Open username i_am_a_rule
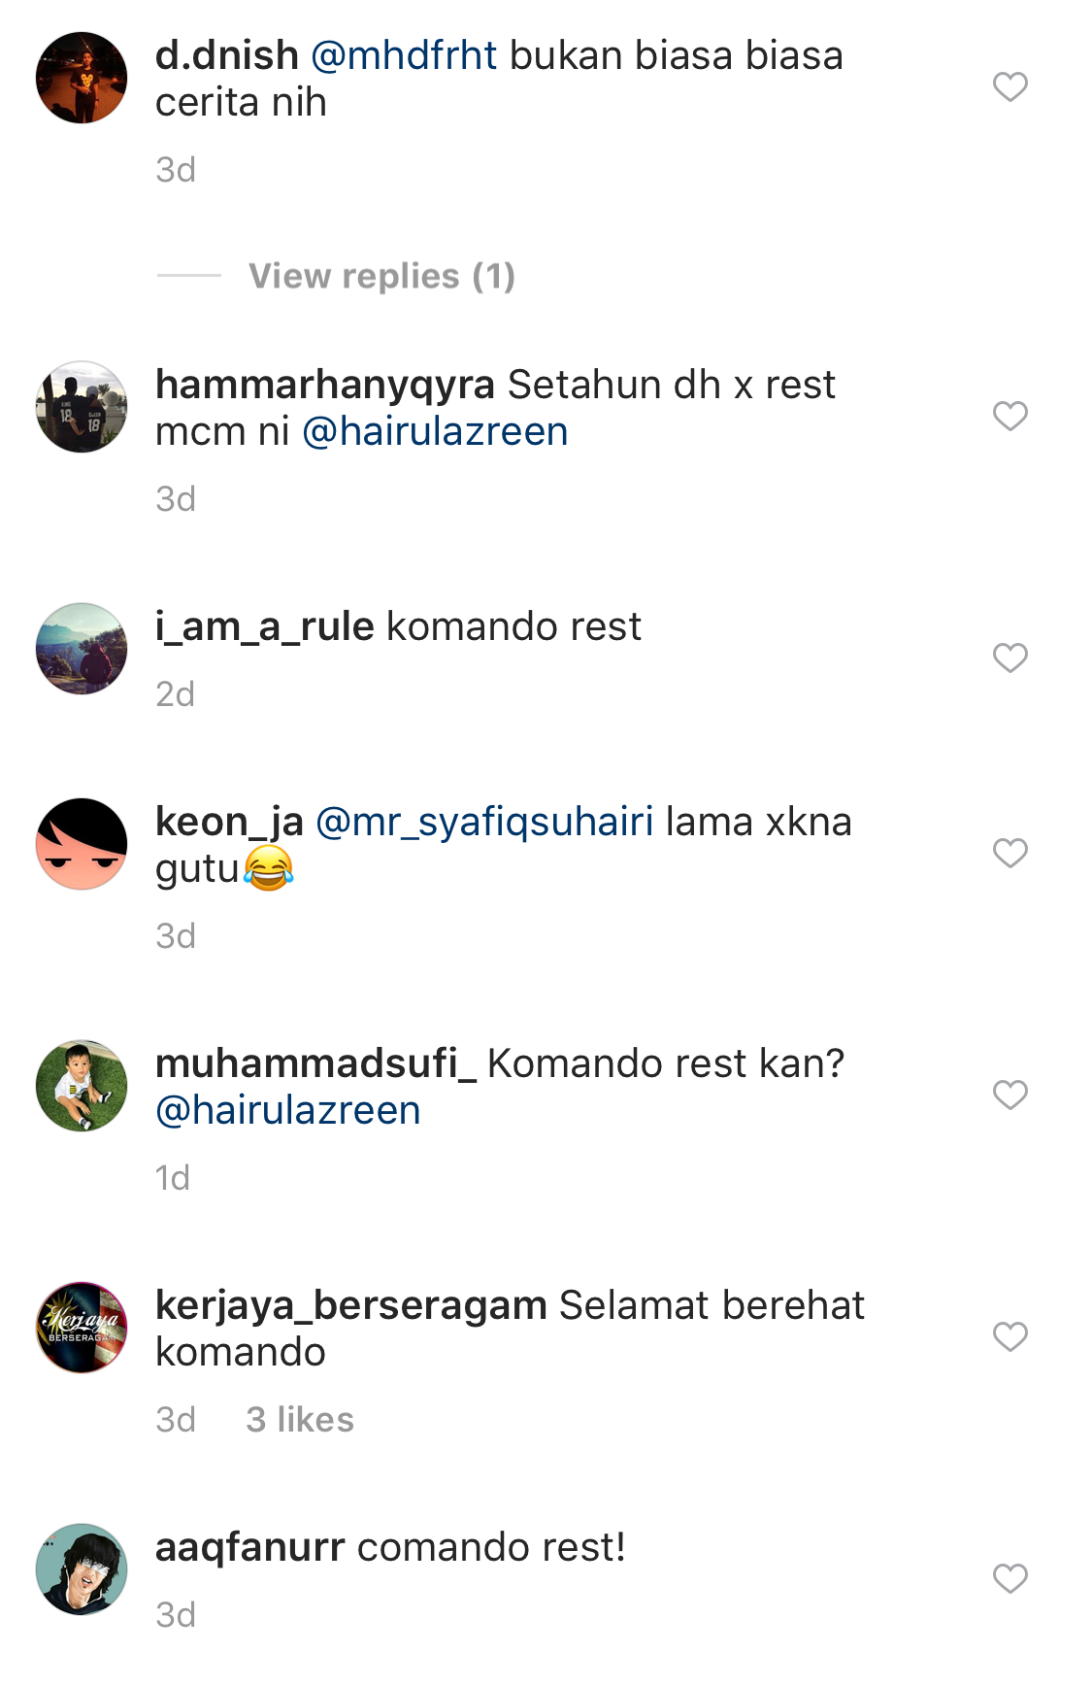The width and height of the screenshot is (1092, 1686). coord(265,627)
